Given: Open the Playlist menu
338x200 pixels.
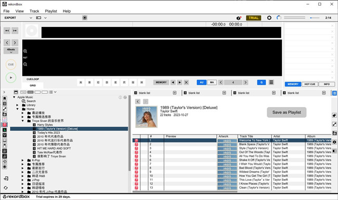Looking at the screenshot, I should [51, 11].
